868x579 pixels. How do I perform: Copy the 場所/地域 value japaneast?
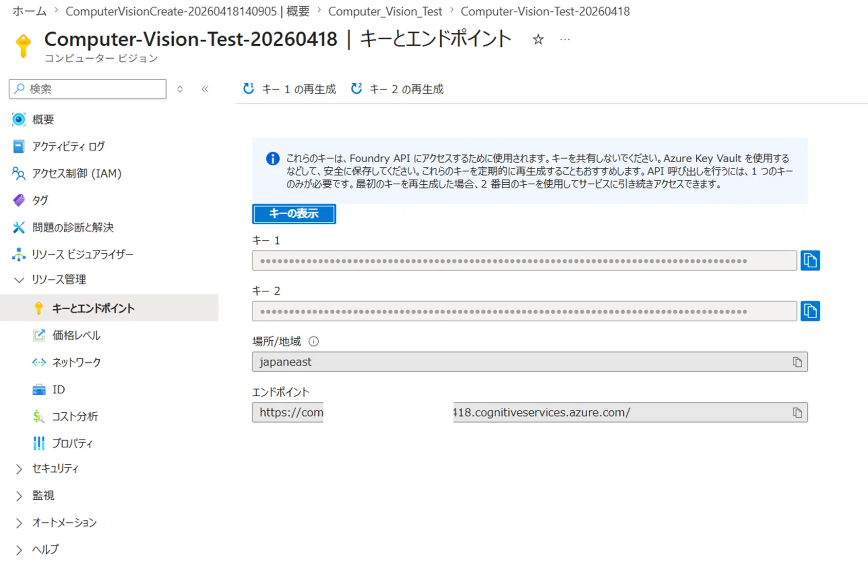797,362
